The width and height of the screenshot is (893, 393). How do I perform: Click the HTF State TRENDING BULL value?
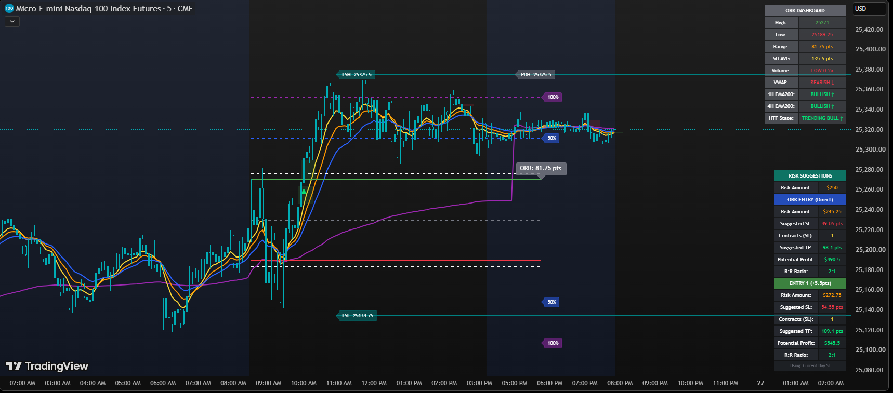(x=822, y=118)
